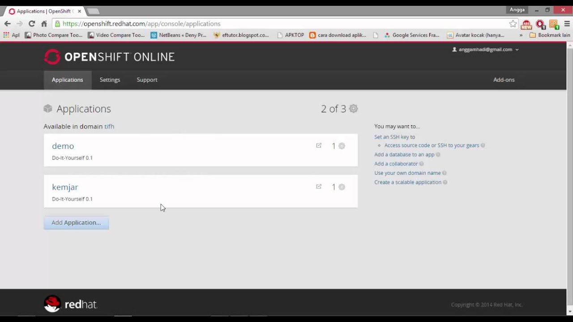Open the eftutor.blogspot.co... bookmark

coord(241,35)
